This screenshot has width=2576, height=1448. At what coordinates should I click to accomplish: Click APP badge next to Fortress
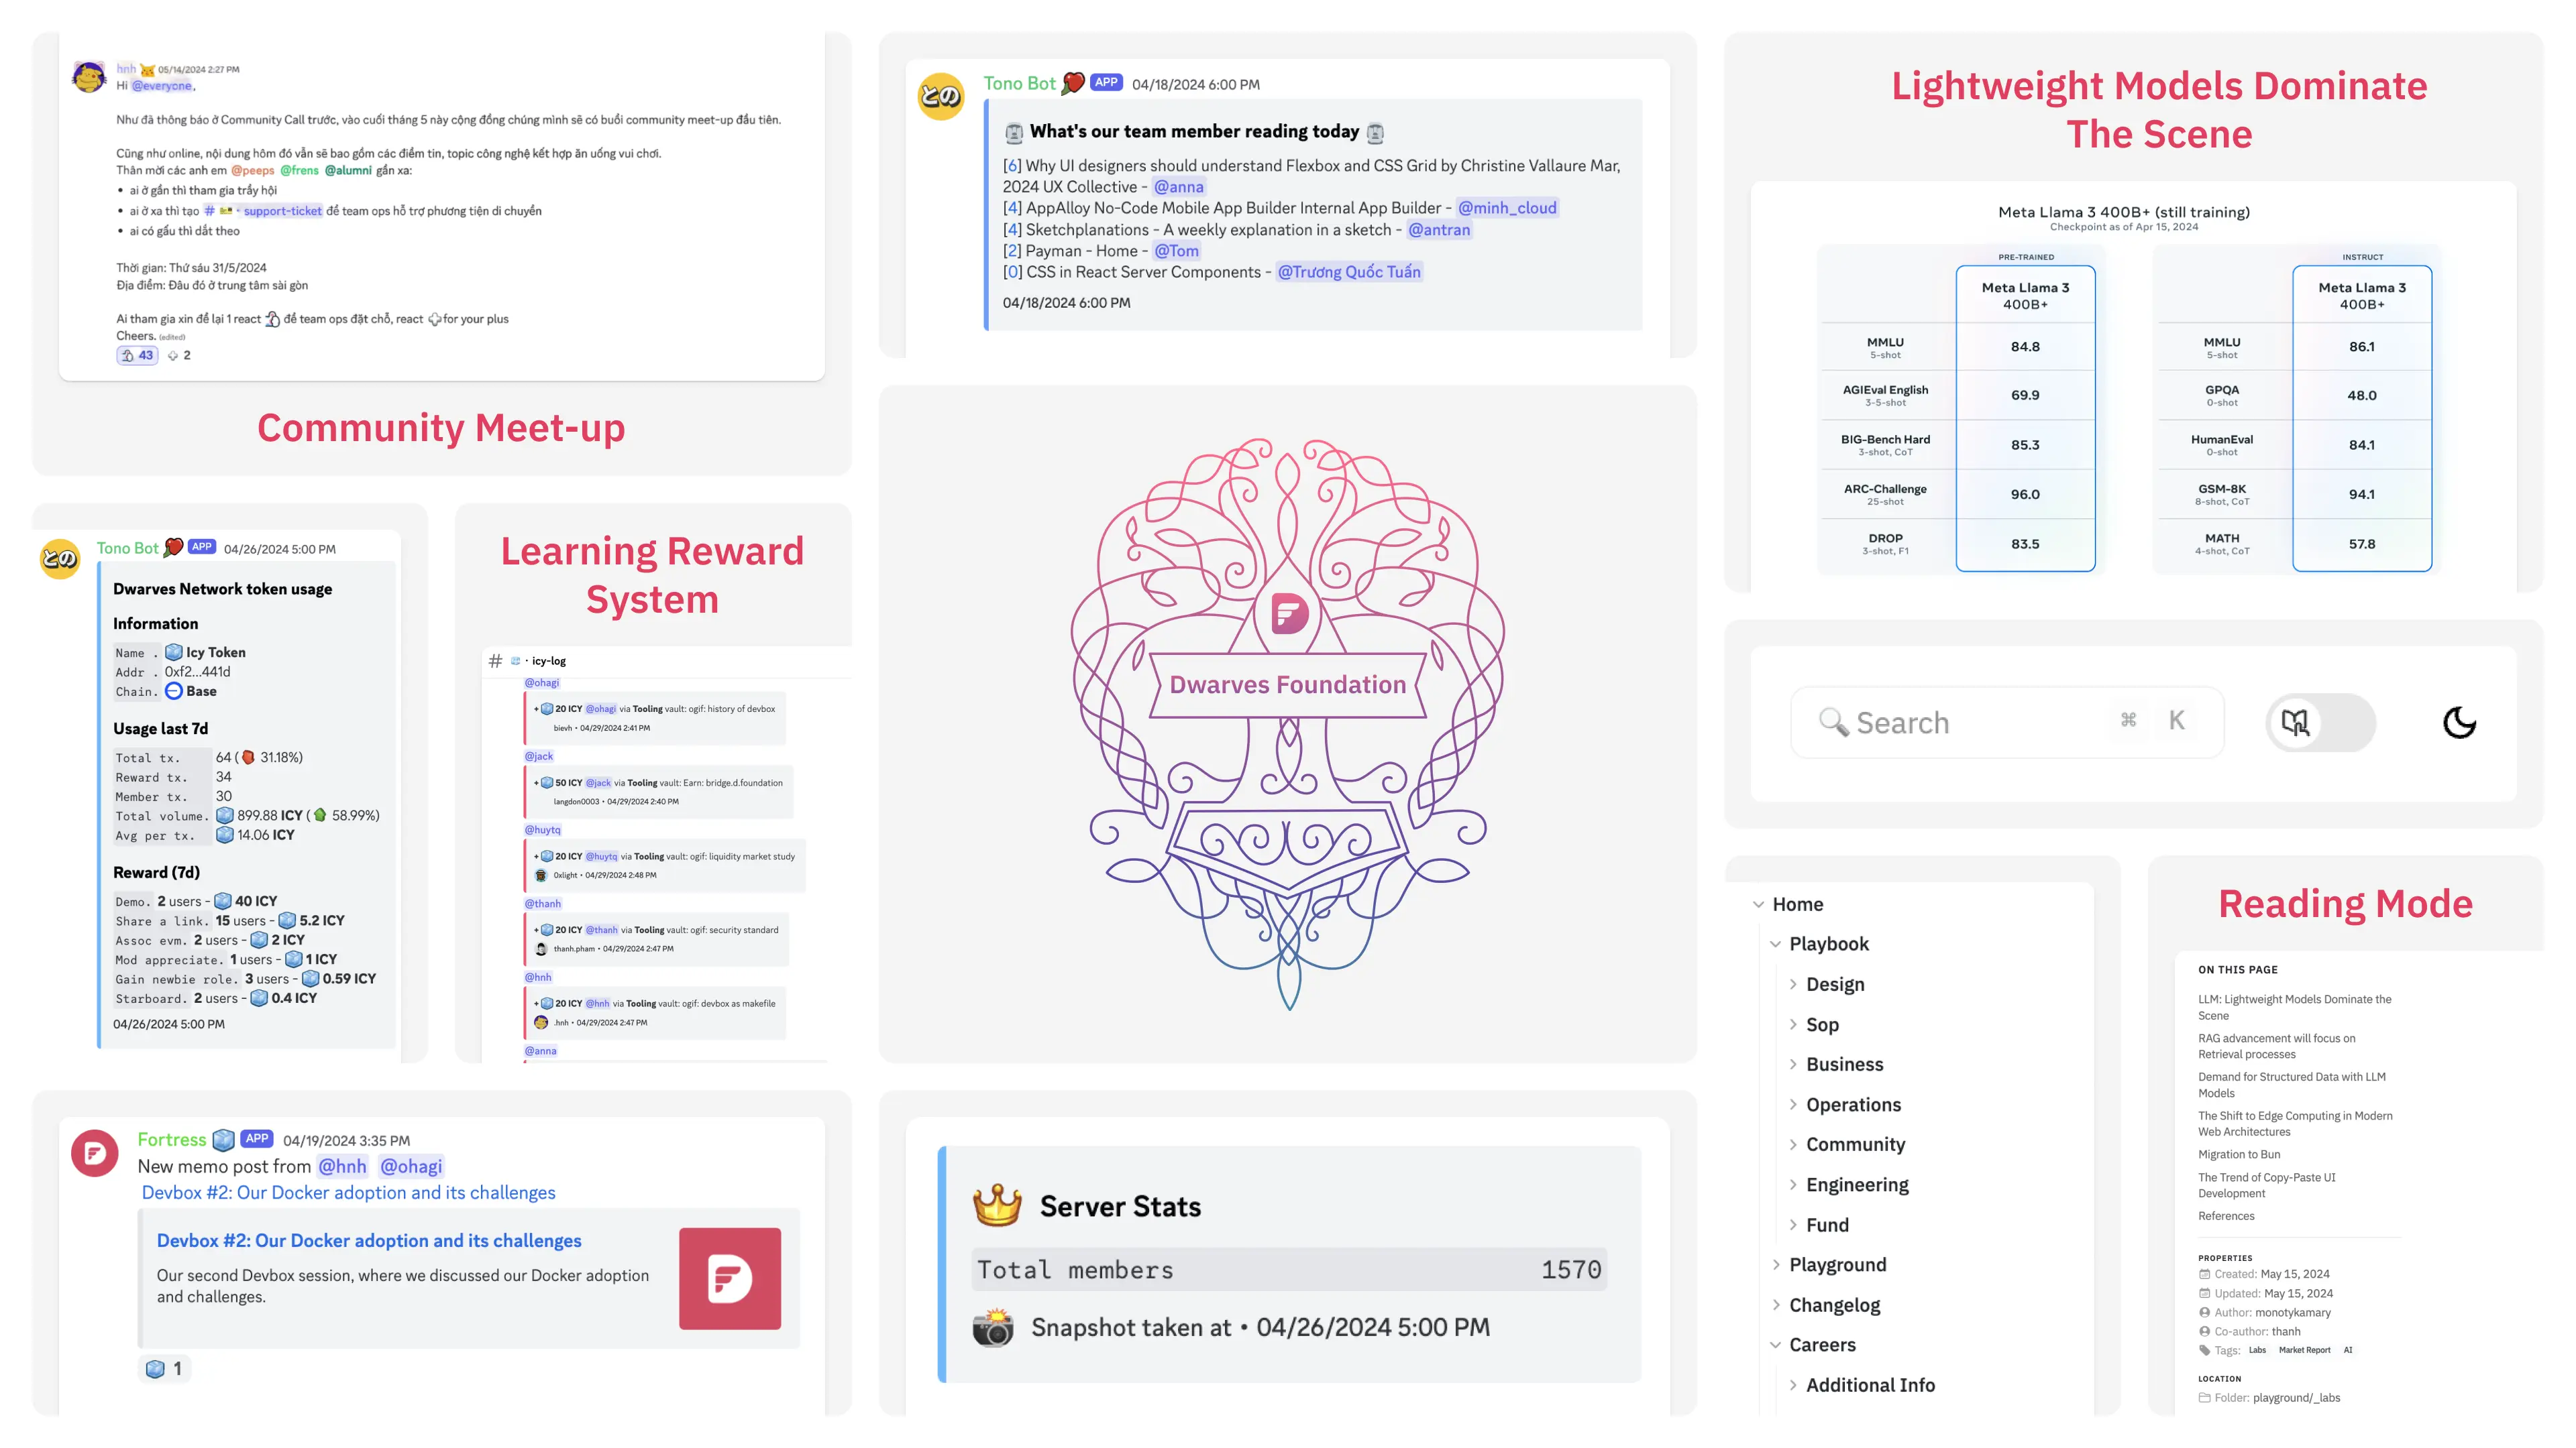pyautogui.click(x=257, y=1139)
